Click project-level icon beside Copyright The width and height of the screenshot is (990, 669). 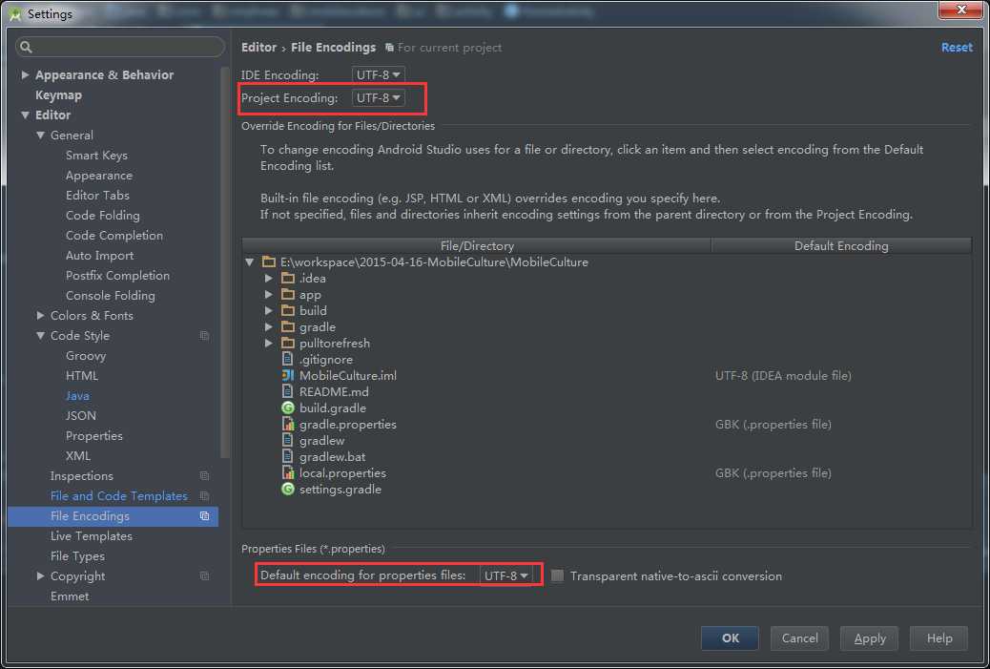[x=204, y=576]
